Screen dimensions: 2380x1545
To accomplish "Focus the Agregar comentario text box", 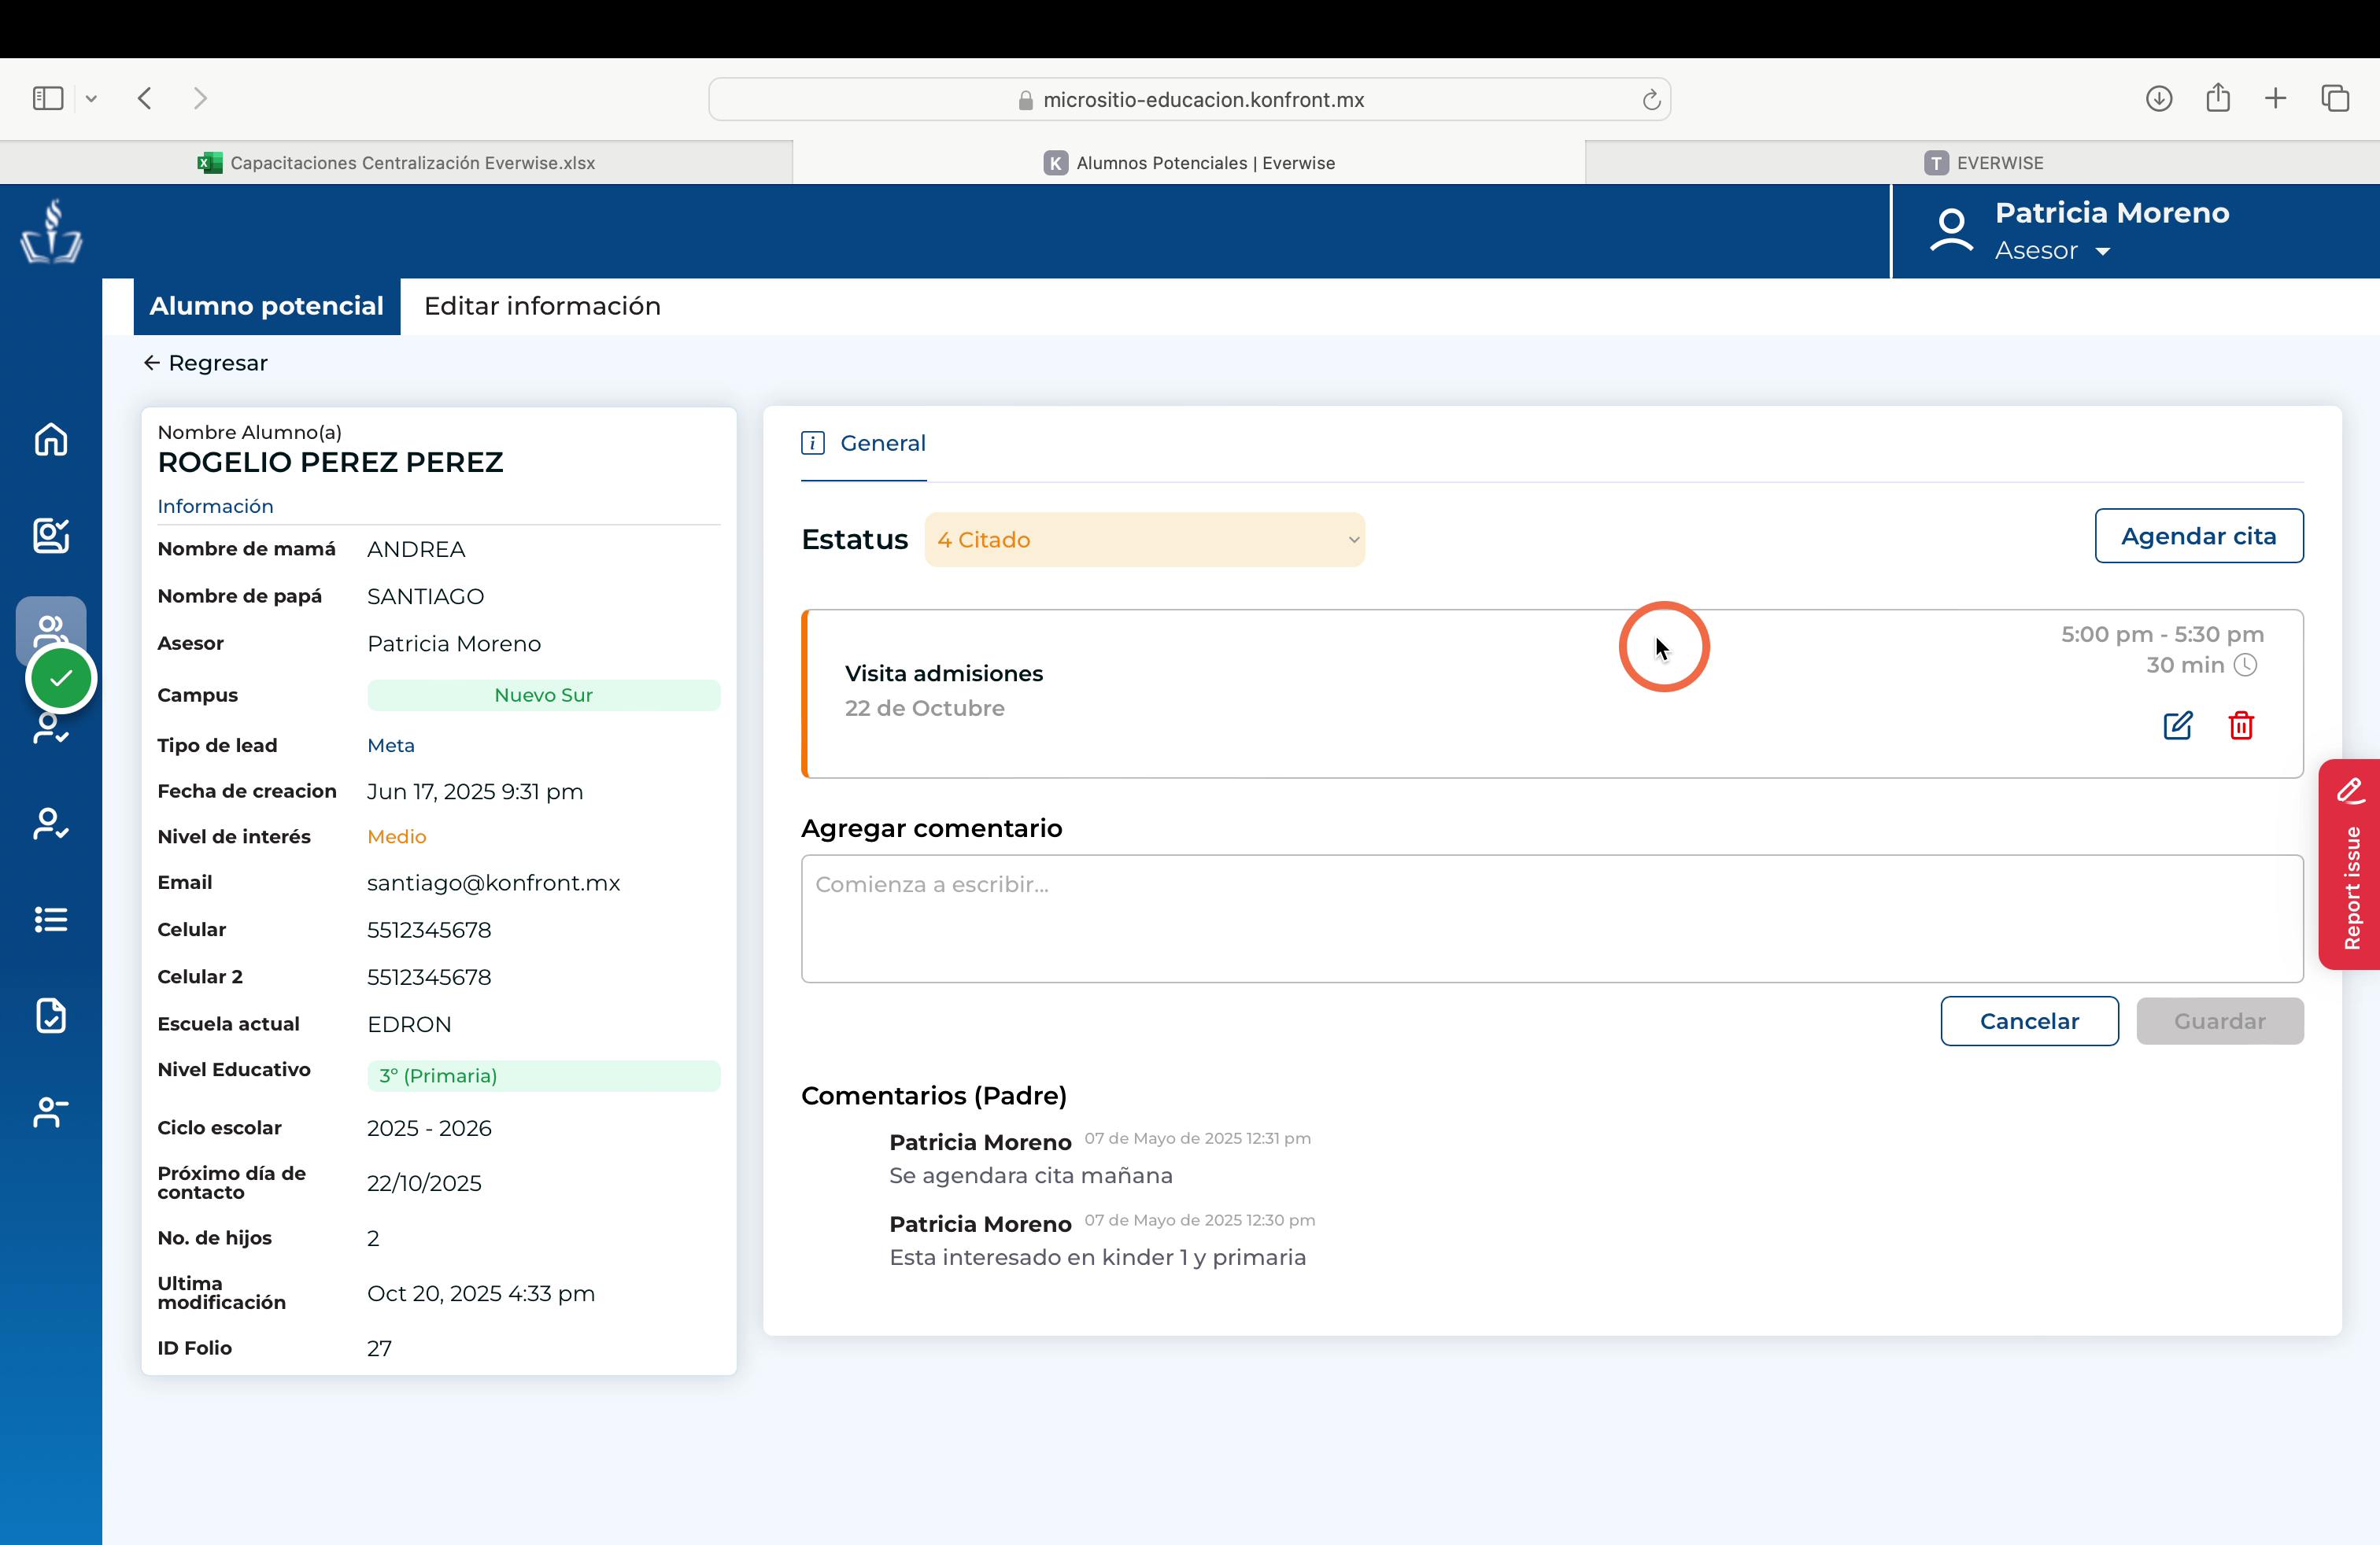I will click(x=1552, y=918).
